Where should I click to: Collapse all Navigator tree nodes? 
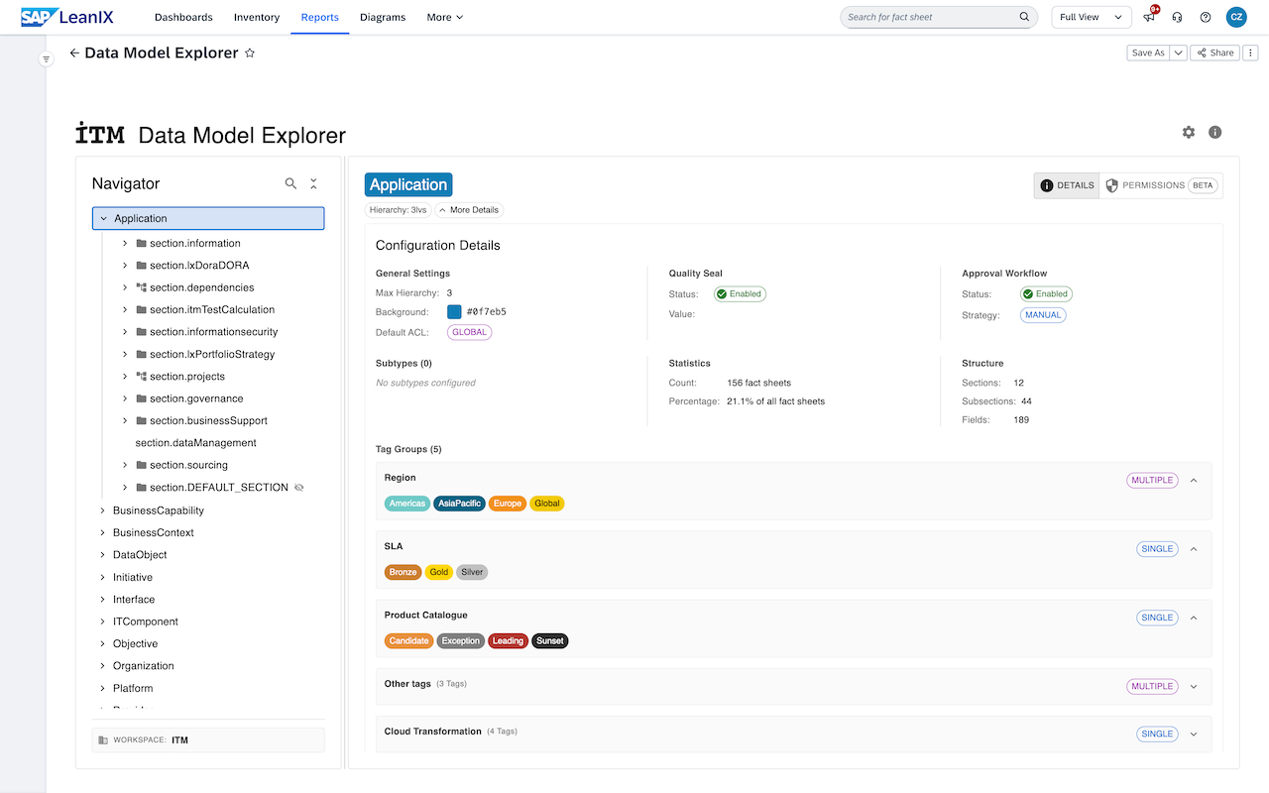313,183
